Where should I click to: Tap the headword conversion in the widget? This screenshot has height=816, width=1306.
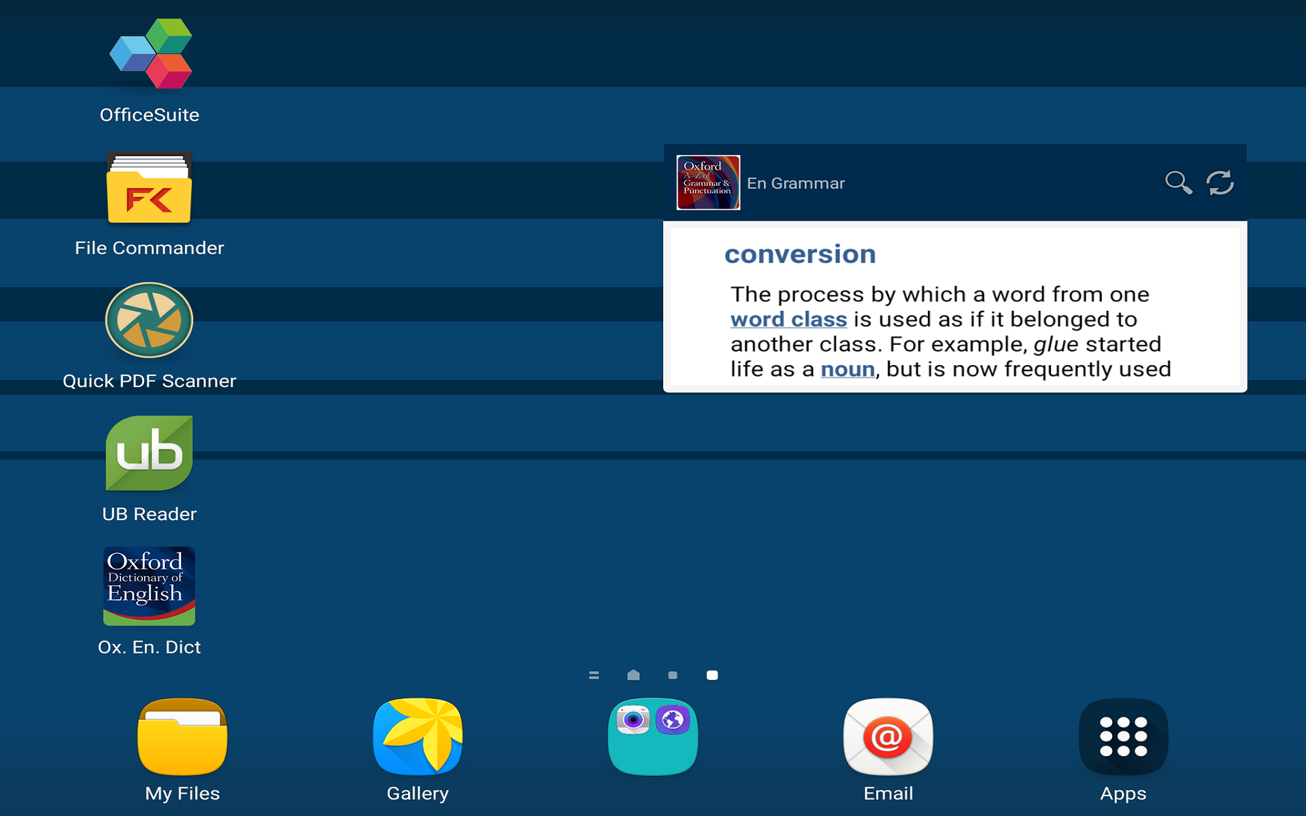(800, 254)
